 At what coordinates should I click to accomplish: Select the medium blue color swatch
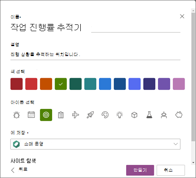point(105,84)
